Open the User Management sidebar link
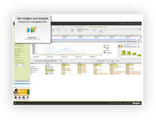The width and height of the screenshot is (156, 120). coord(20,63)
